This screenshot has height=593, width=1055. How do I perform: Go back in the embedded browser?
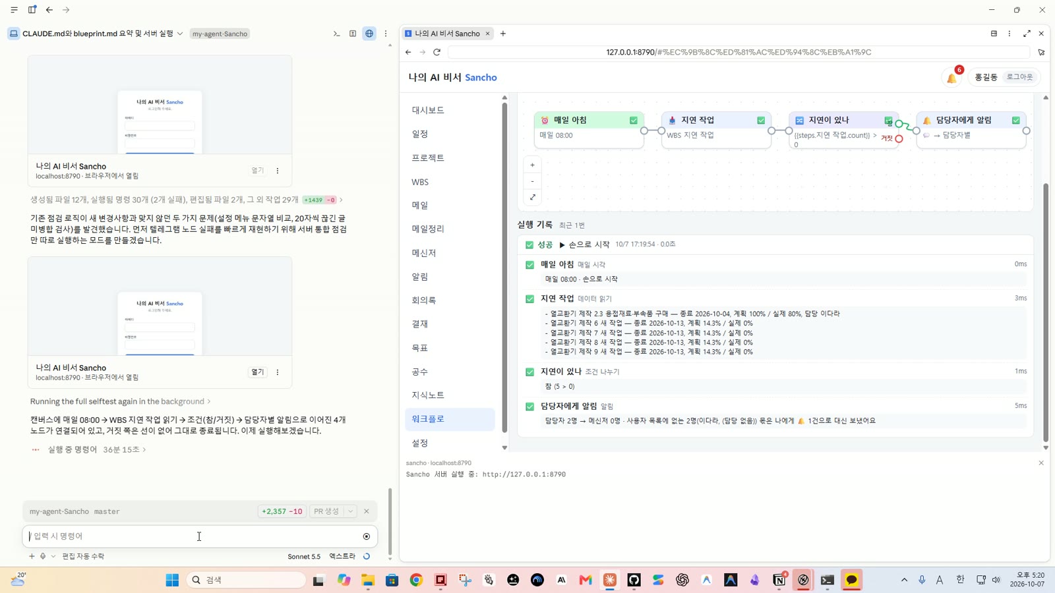point(408,52)
